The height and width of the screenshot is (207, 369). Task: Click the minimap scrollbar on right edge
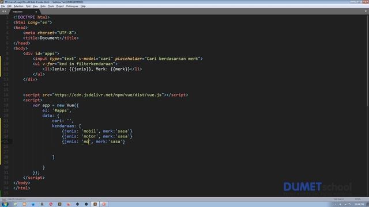click(x=368, y=61)
